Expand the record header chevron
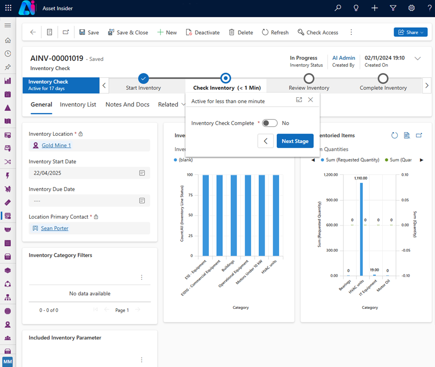 (417, 58)
